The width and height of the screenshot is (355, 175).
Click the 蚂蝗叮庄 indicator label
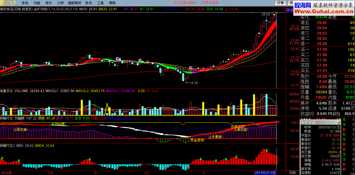pos(7,118)
